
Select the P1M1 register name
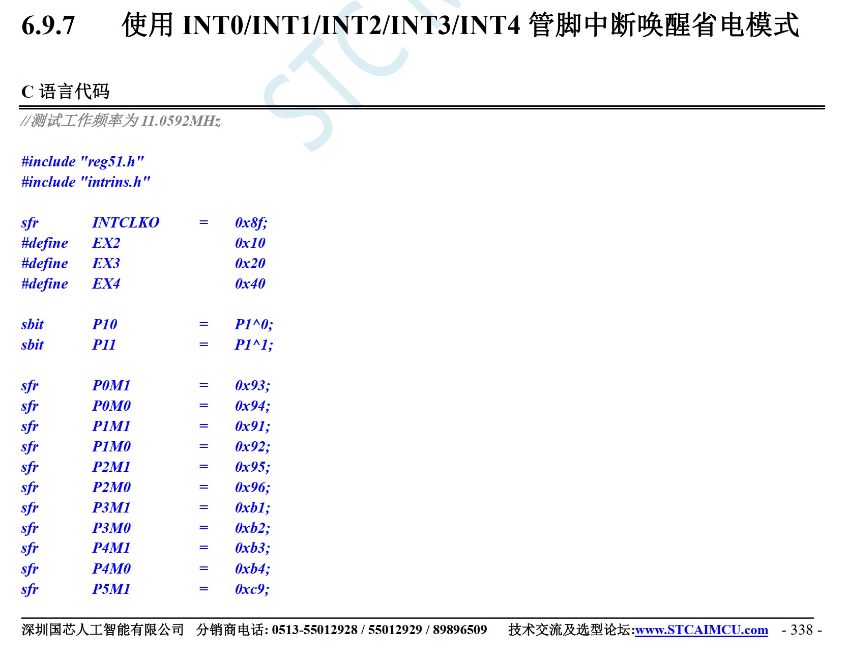[111, 426]
